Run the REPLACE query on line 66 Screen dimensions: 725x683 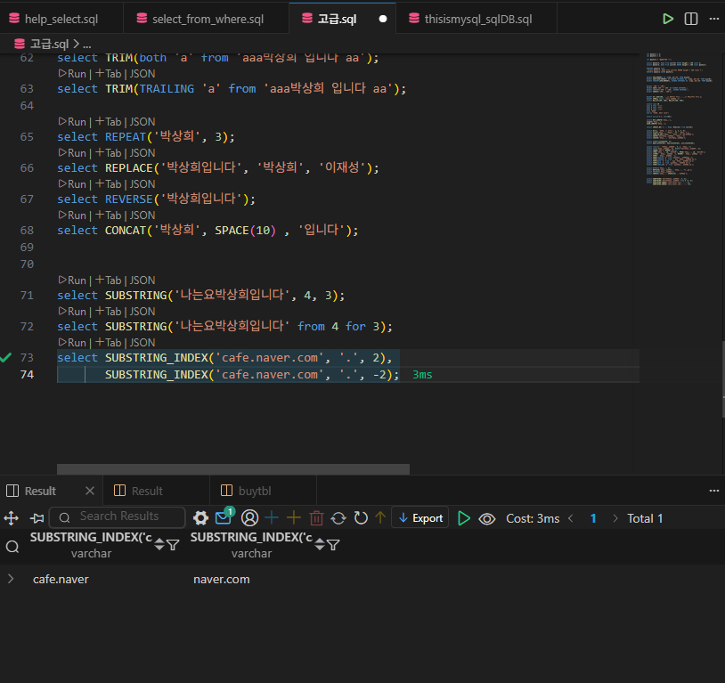pyautogui.click(x=72, y=152)
